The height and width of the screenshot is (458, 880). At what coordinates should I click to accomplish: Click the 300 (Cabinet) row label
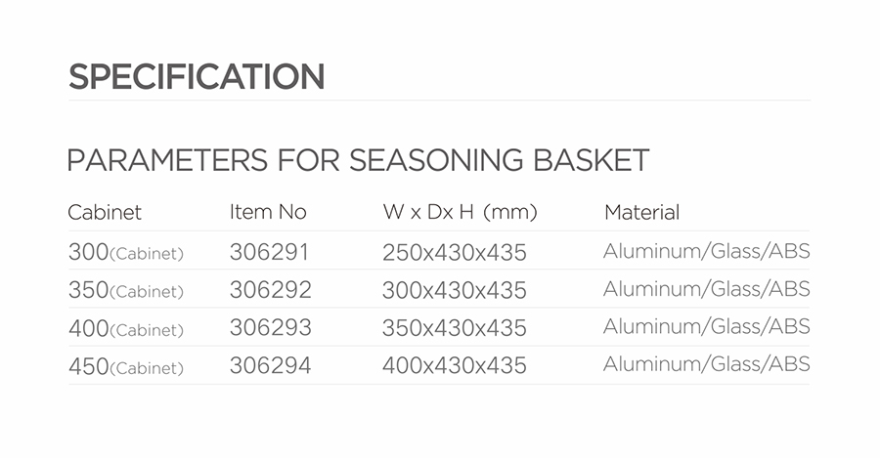coord(126,252)
